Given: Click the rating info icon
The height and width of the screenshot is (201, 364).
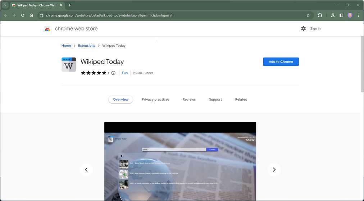Looking at the screenshot, I should (x=113, y=73).
